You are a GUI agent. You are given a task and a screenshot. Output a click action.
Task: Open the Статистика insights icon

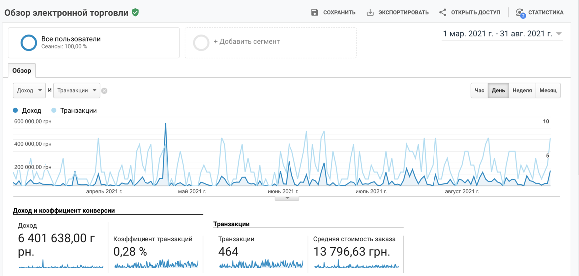point(521,13)
